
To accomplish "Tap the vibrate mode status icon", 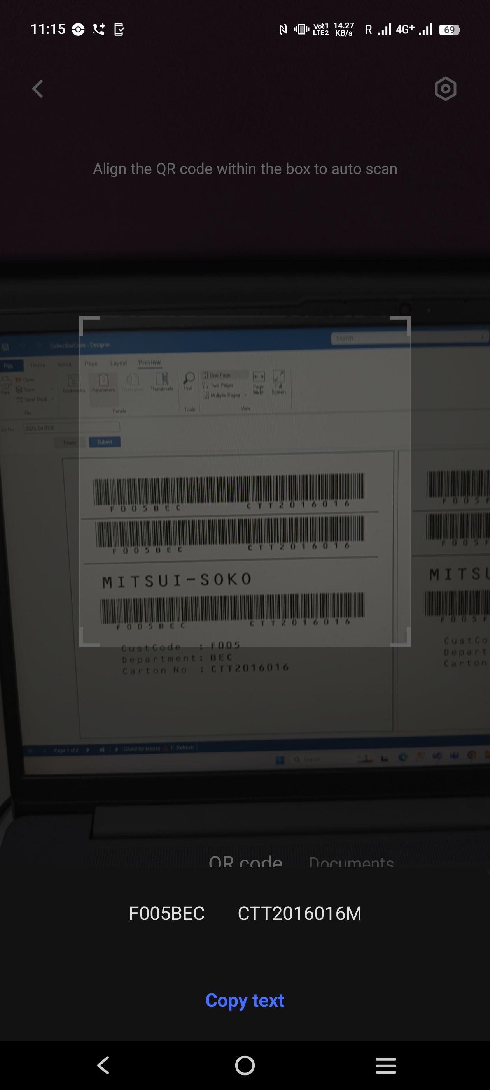I will [301, 30].
